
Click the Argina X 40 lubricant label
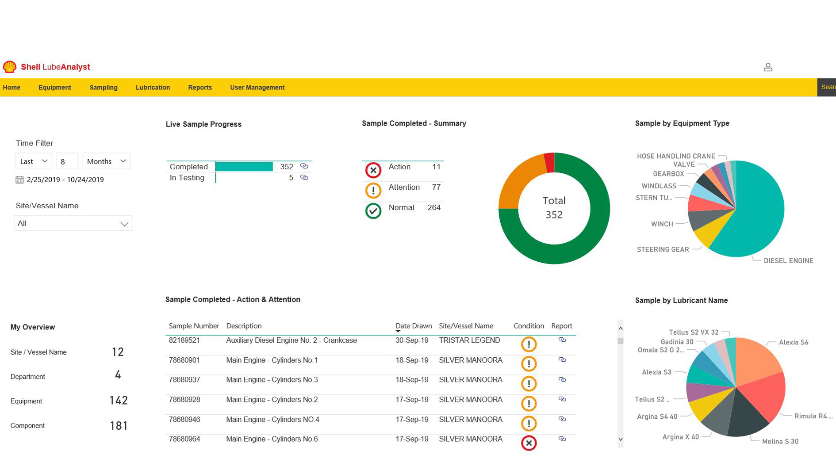point(681,437)
